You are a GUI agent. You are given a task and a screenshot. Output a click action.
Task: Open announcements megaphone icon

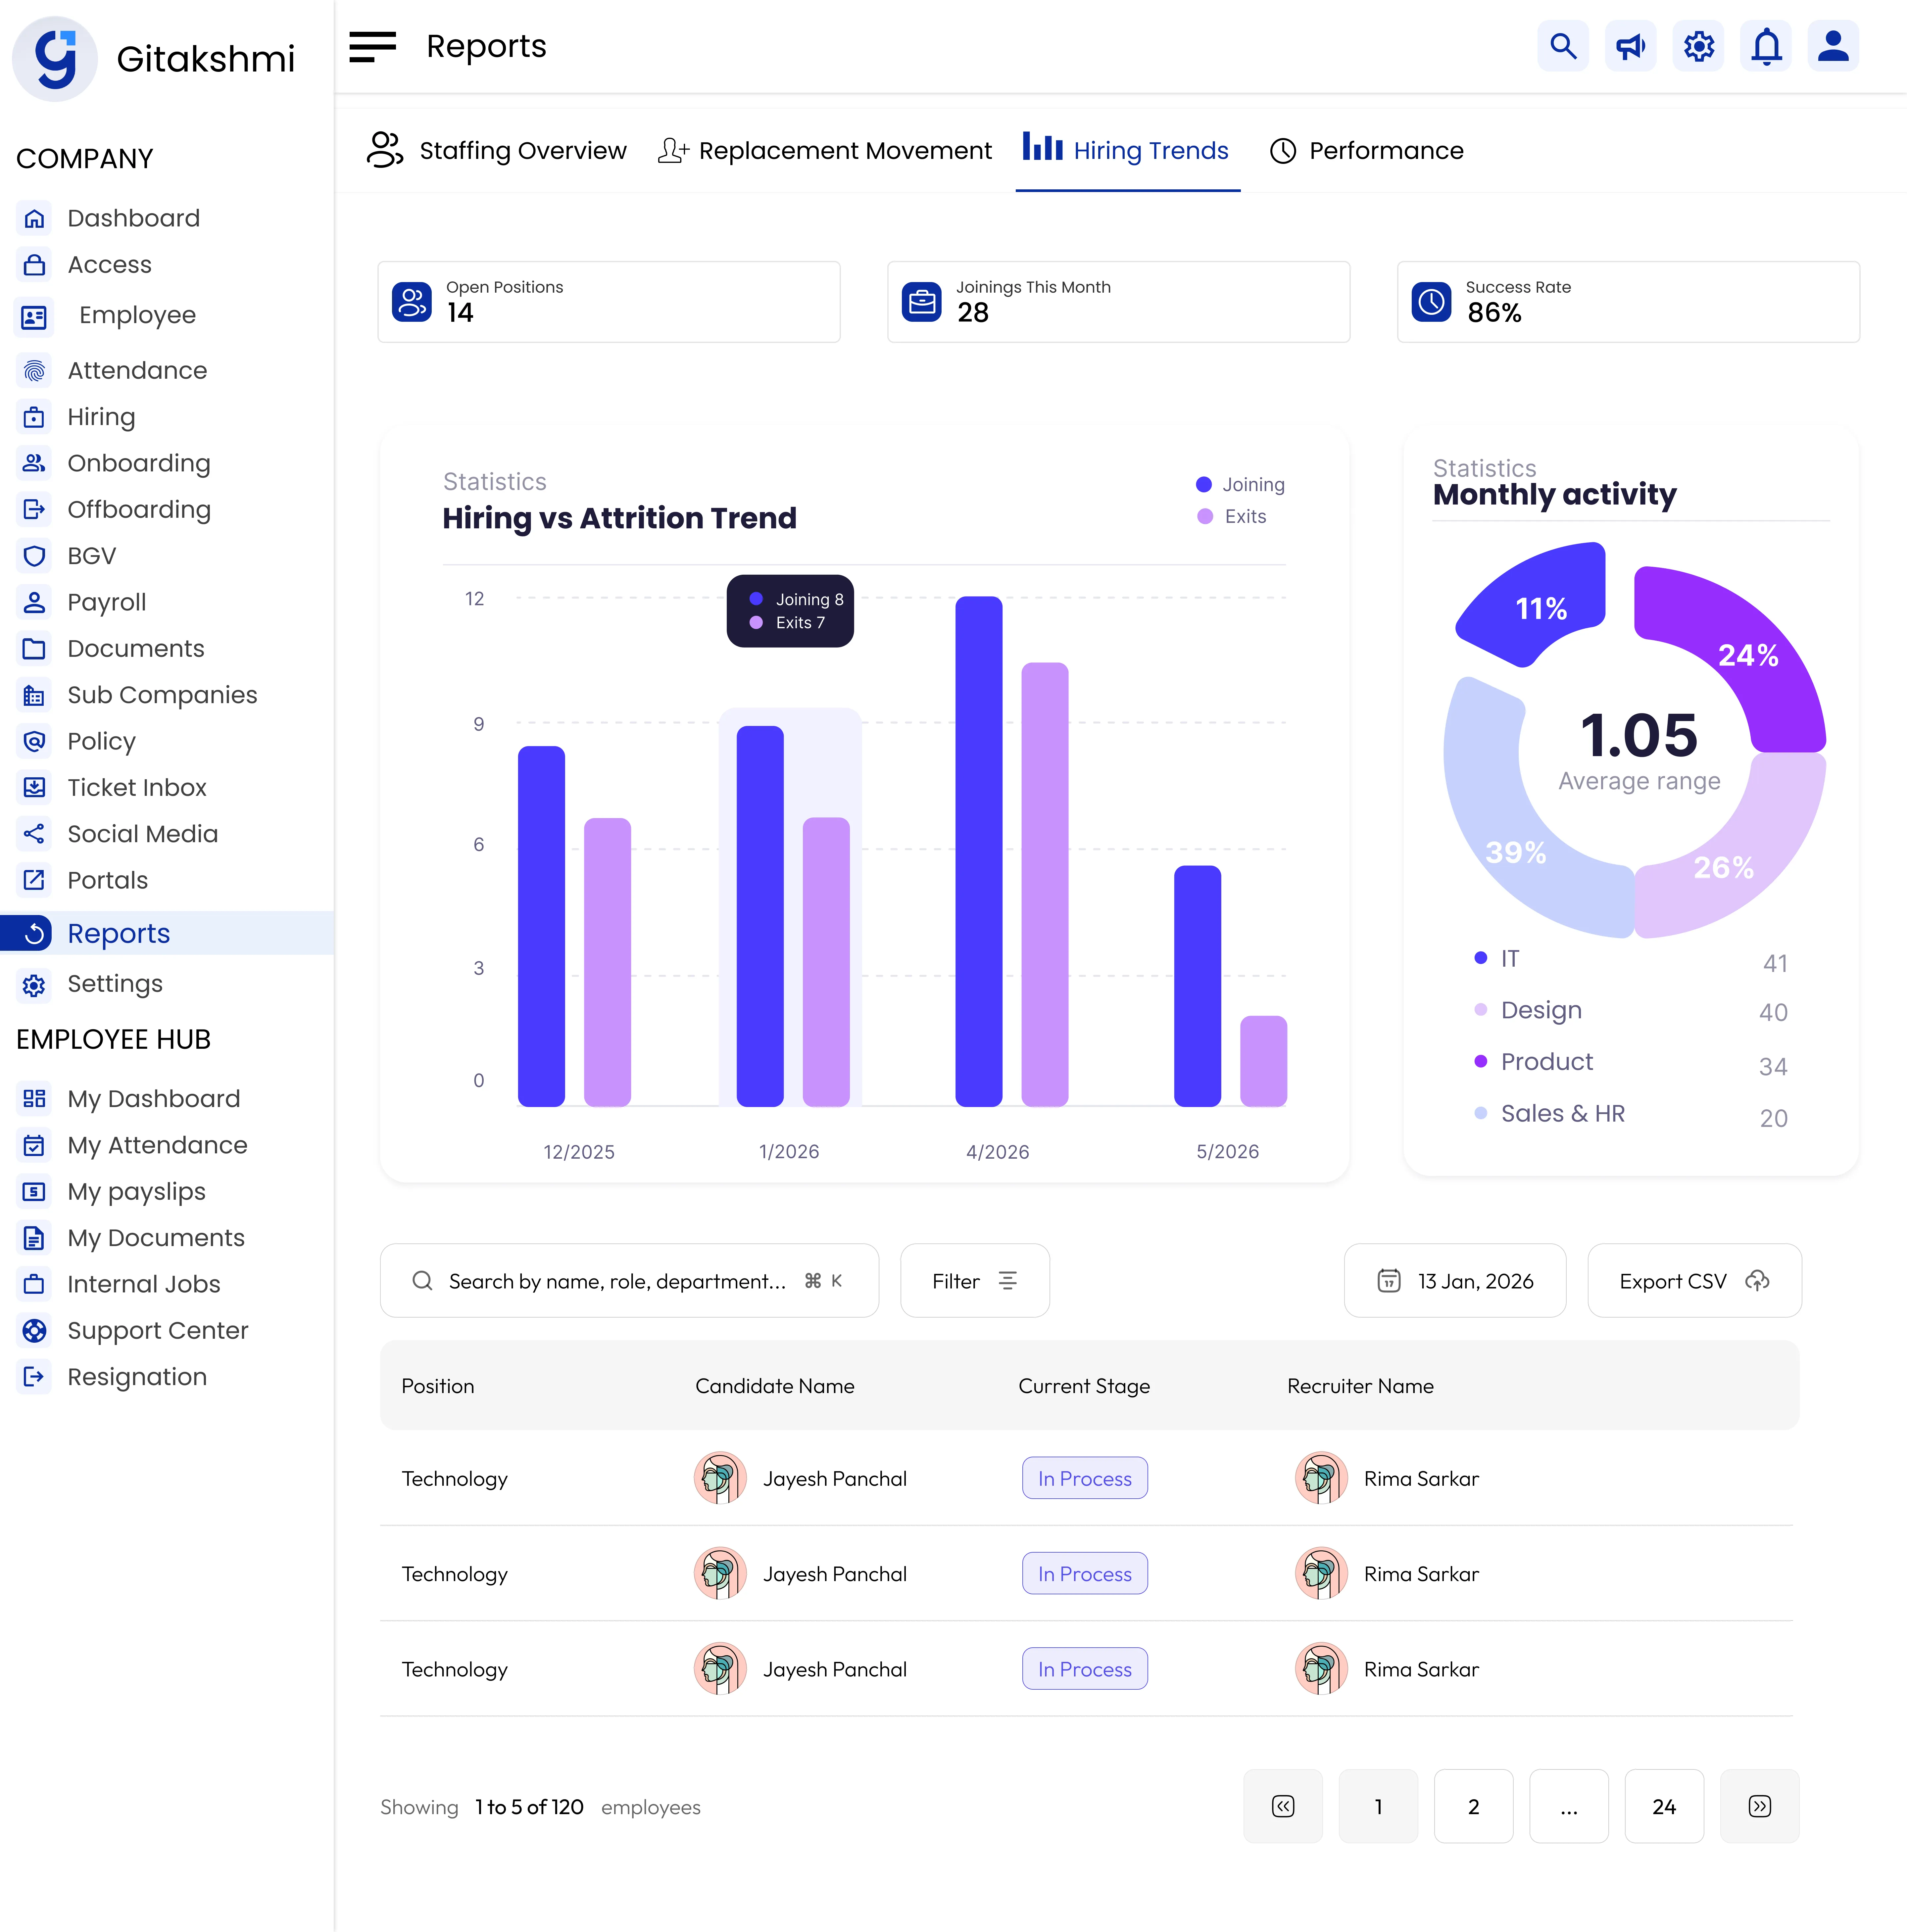tap(1631, 46)
